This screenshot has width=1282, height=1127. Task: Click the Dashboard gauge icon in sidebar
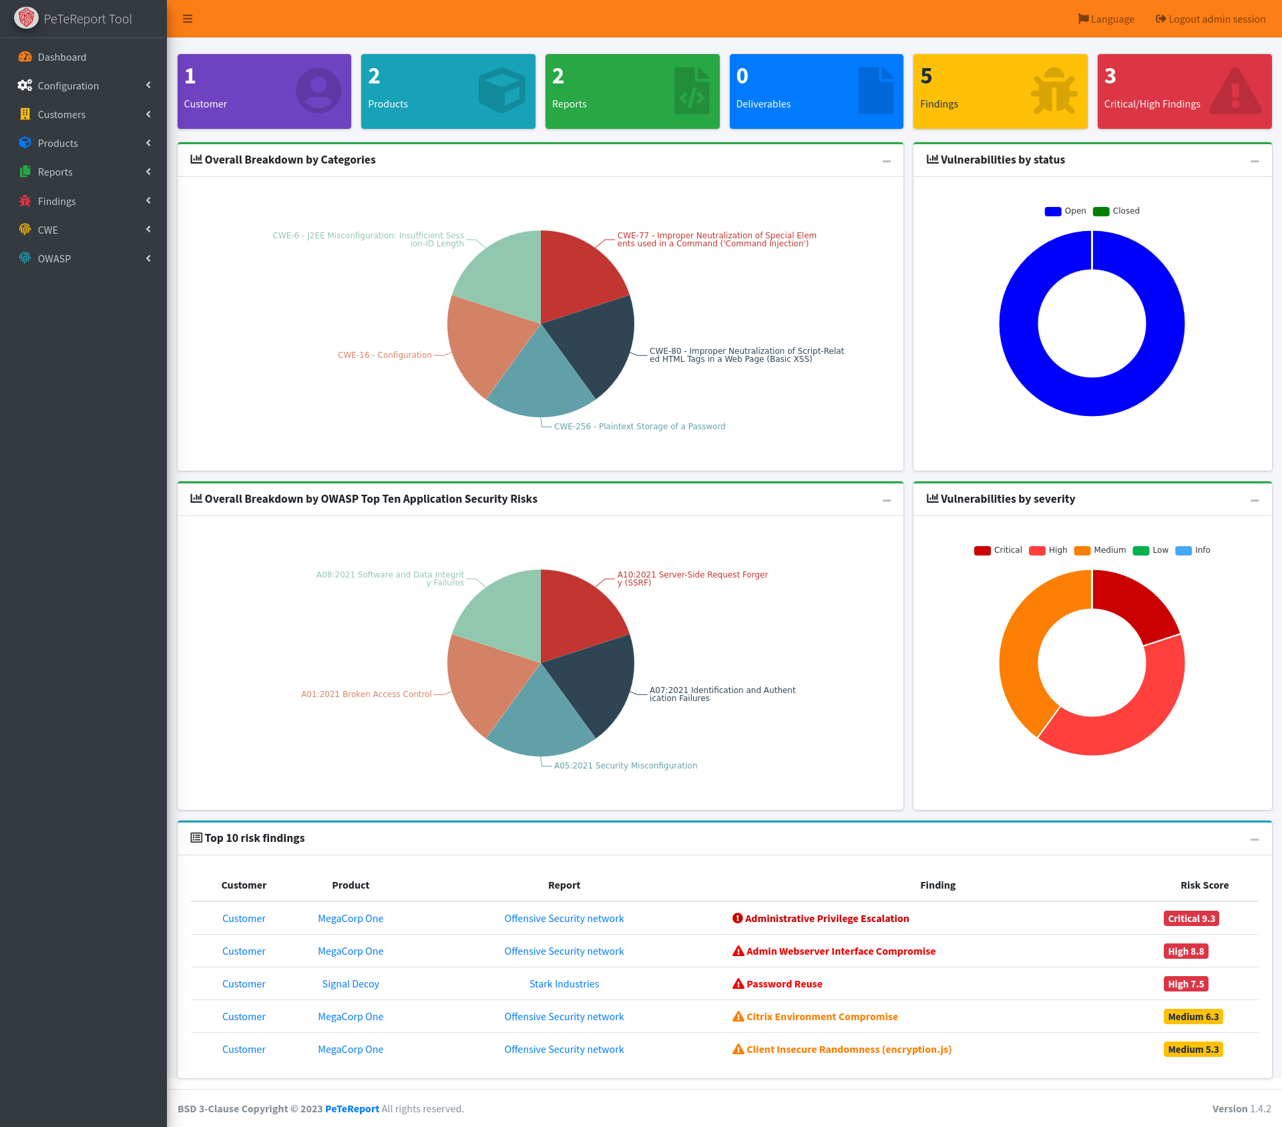click(x=25, y=57)
